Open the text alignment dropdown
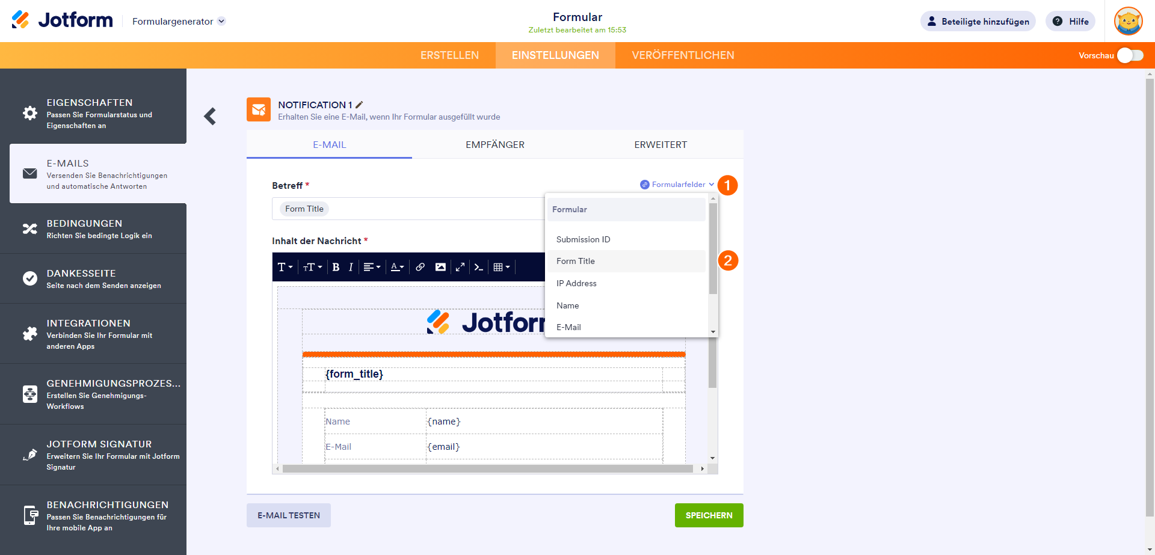 pos(372,267)
